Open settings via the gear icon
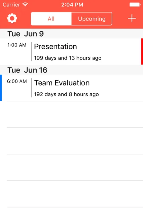Screen dimensions: 143x214 (12, 18)
